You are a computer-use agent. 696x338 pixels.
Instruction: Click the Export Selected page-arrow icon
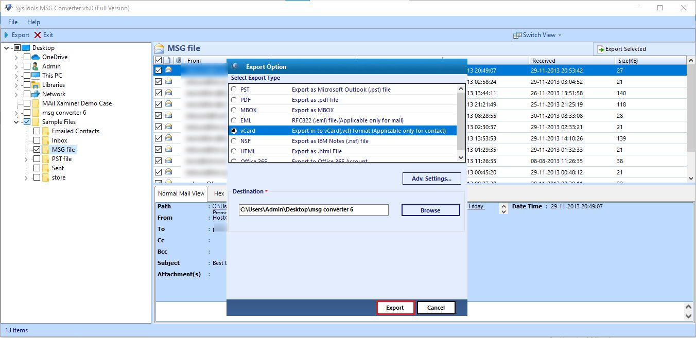pyautogui.click(x=600, y=49)
